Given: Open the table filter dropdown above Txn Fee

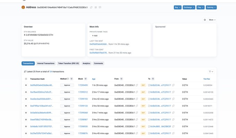Looking at the screenshot, I should pos(211,72).
